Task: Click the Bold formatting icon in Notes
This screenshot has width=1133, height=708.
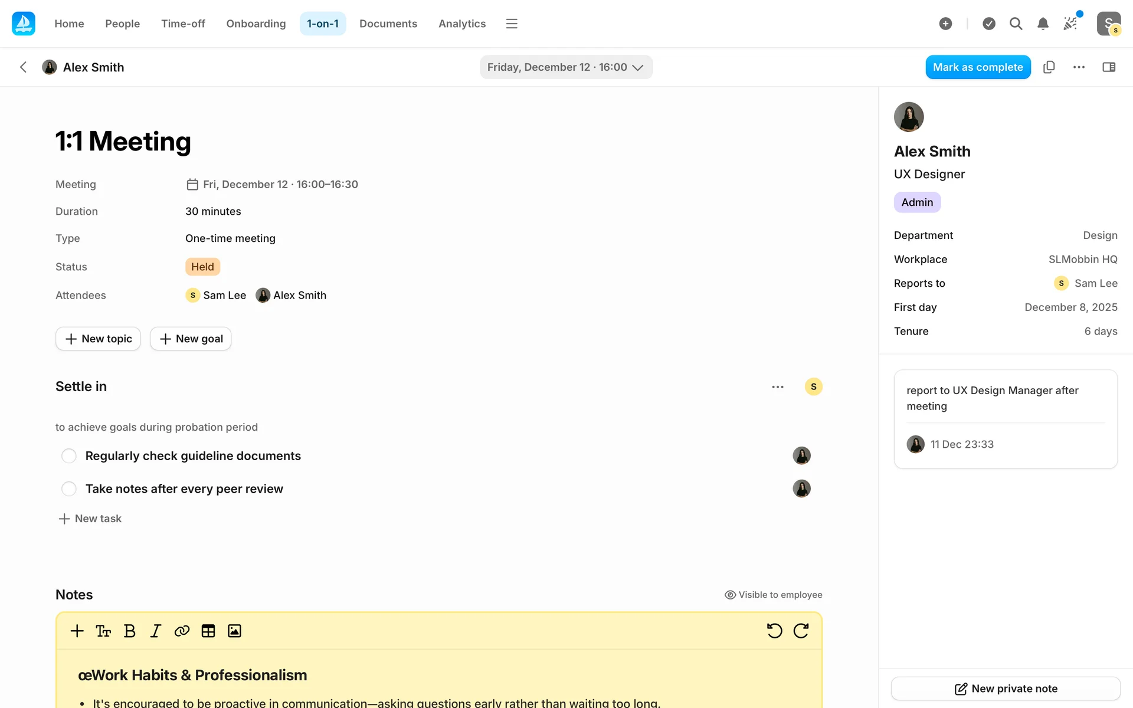Action: [x=130, y=631]
